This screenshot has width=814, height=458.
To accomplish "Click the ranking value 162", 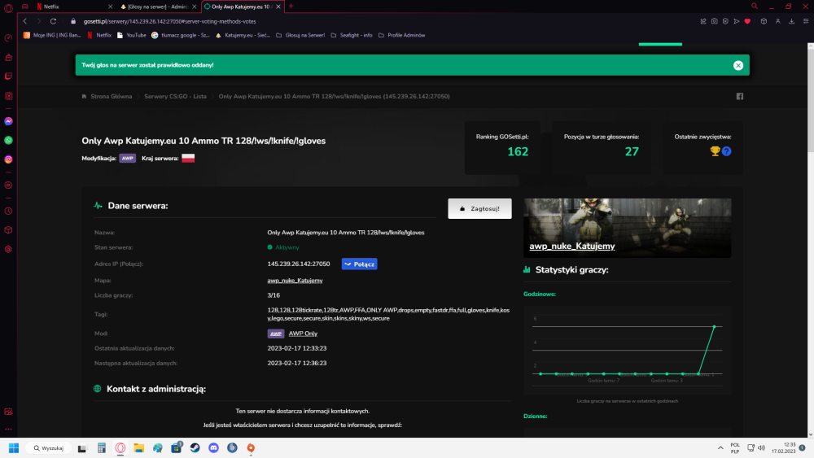I will 518,151.
